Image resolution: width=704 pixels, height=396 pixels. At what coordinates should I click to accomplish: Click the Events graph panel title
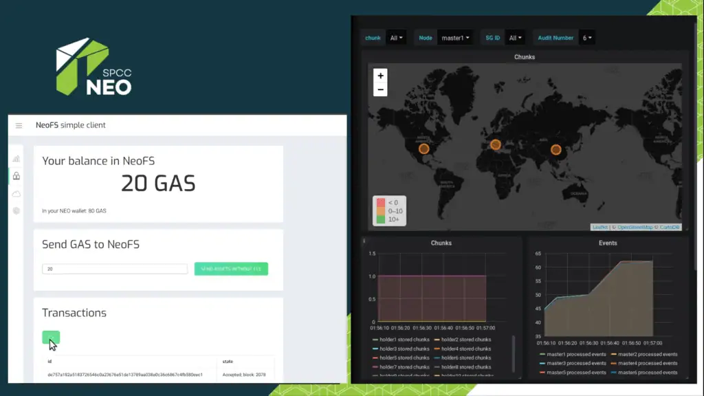click(608, 243)
